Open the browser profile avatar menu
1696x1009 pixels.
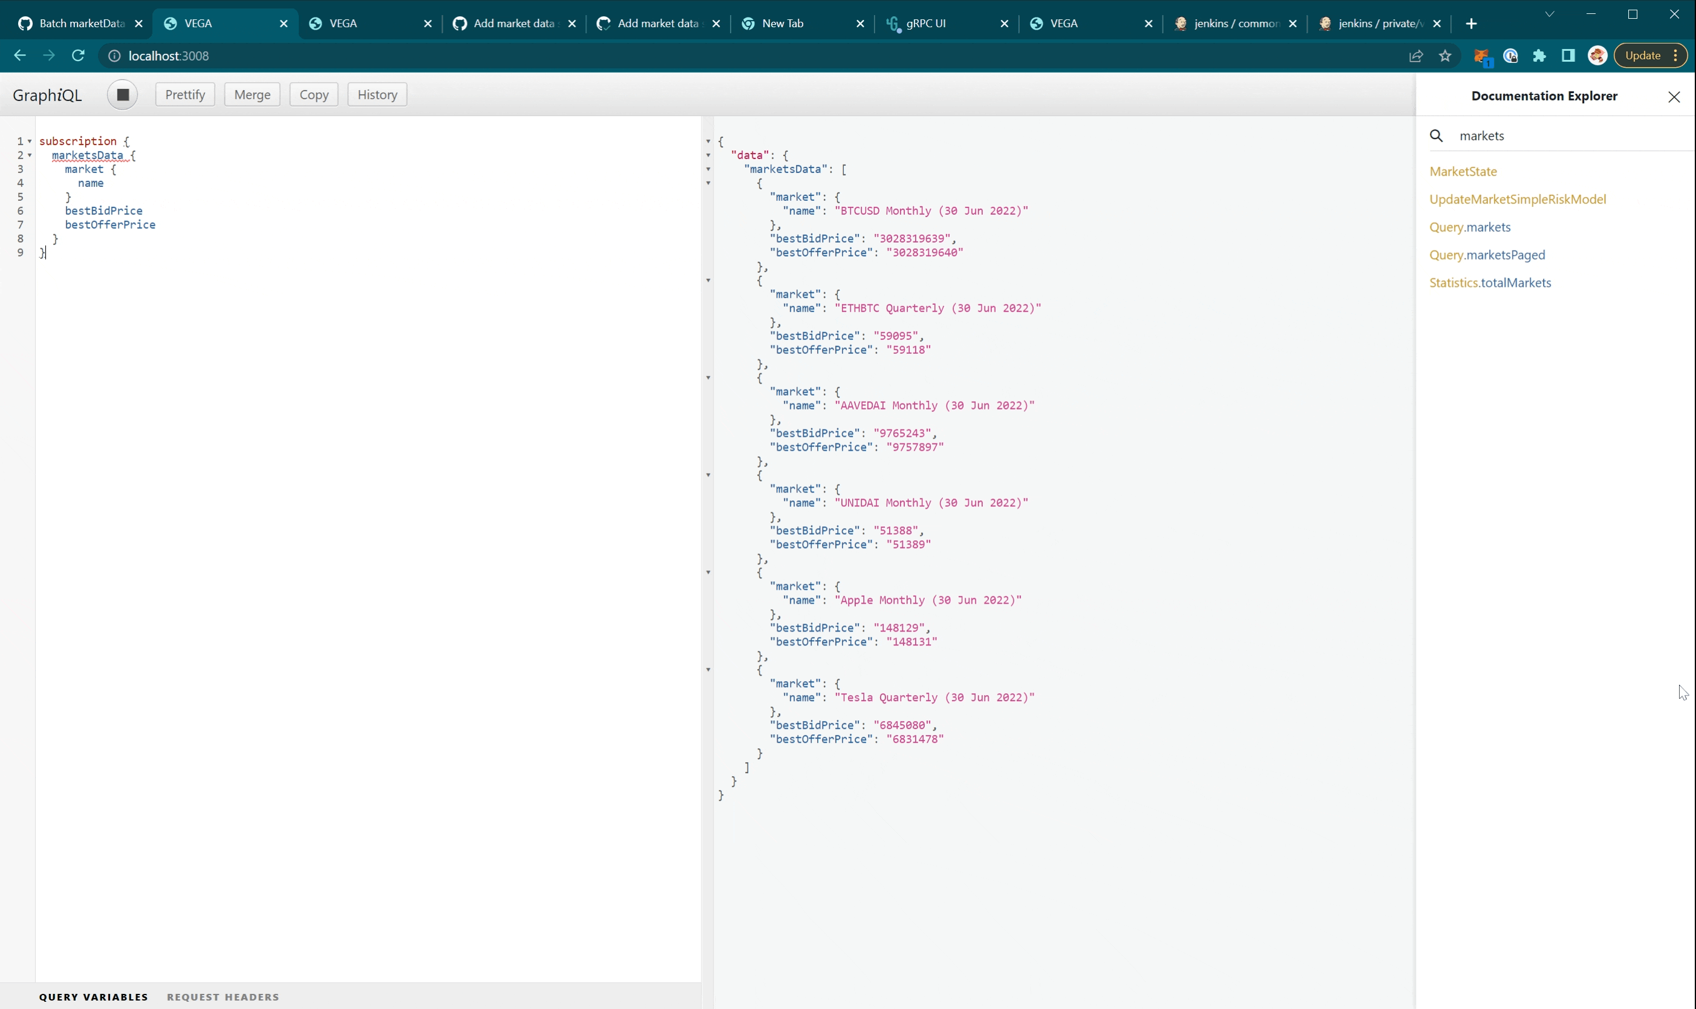[1597, 56]
